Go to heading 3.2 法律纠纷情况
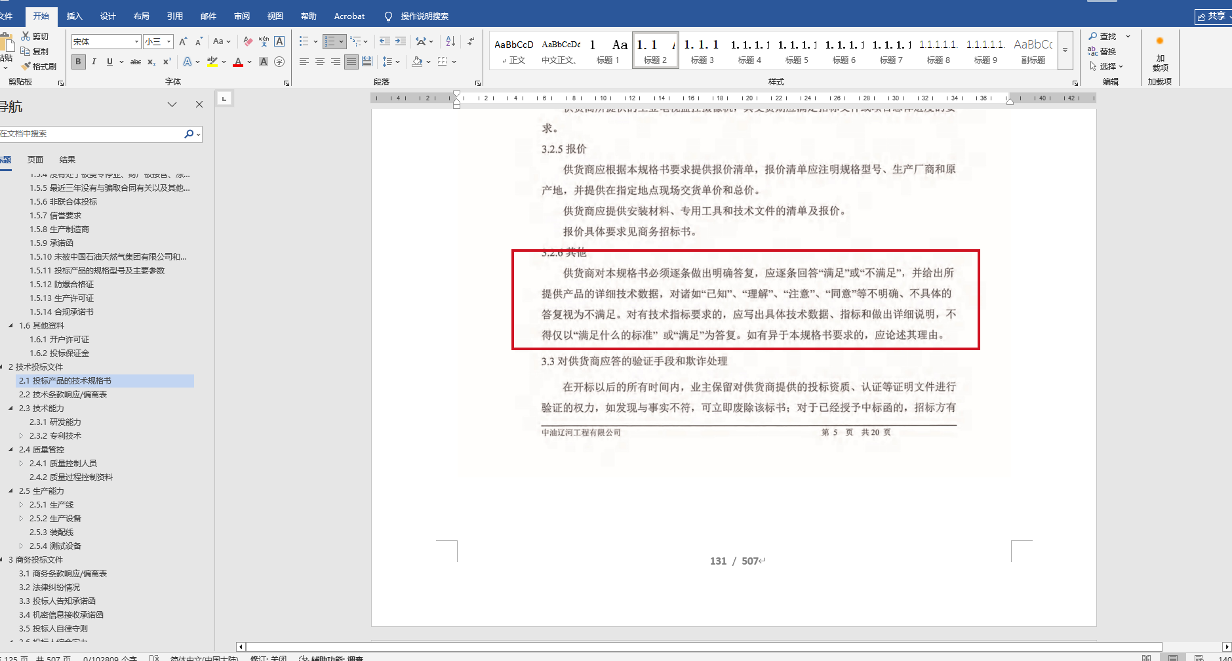The image size is (1232, 661). pos(50,588)
